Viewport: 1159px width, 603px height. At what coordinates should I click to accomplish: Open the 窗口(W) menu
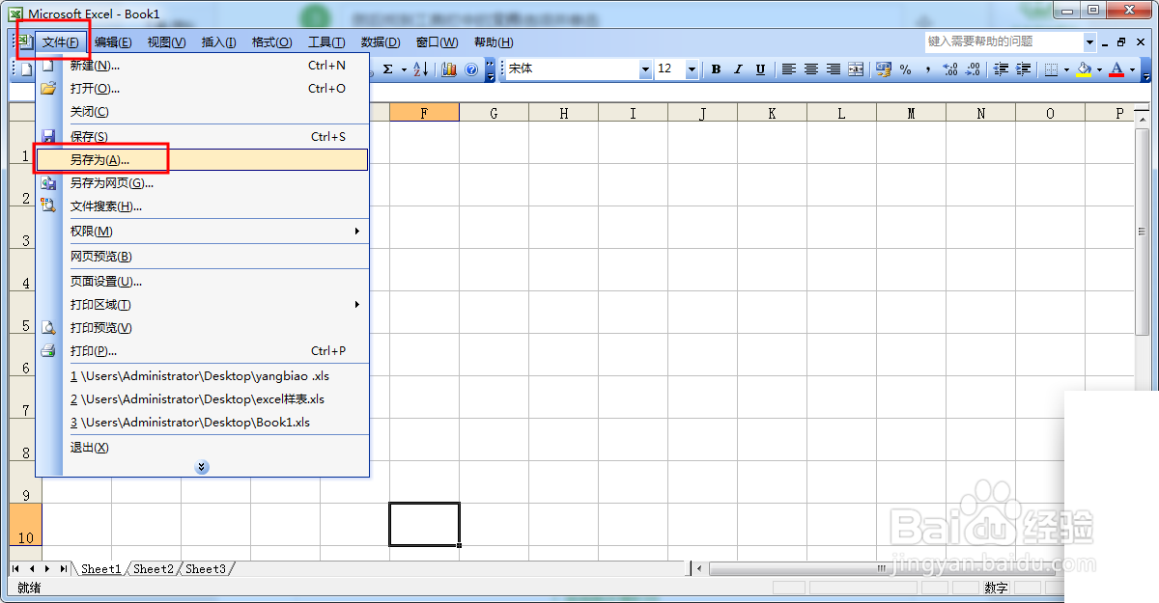[x=437, y=42]
